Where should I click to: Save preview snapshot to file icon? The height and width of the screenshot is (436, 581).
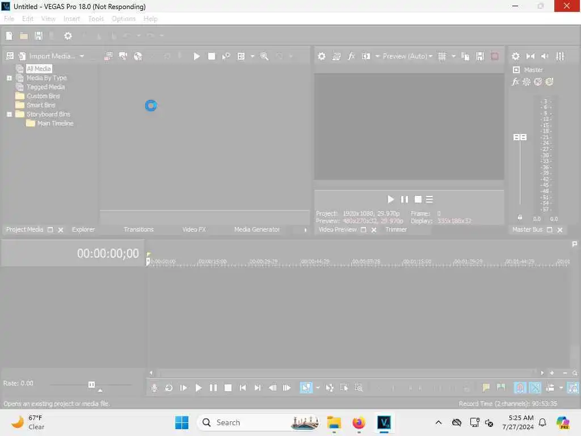click(x=480, y=56)
